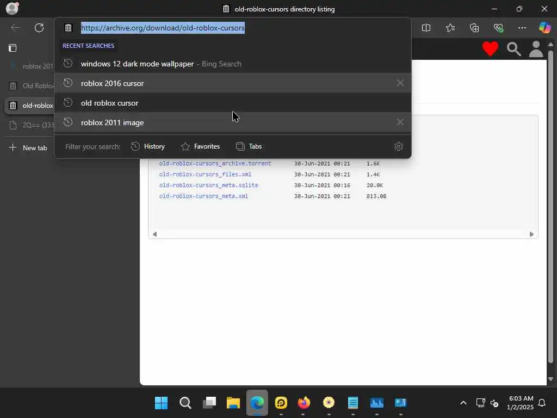Viewport: 557px width, 418px height.
Task: Choose 'old roblox cursor' recent search
Action: (x=233, y=103)
